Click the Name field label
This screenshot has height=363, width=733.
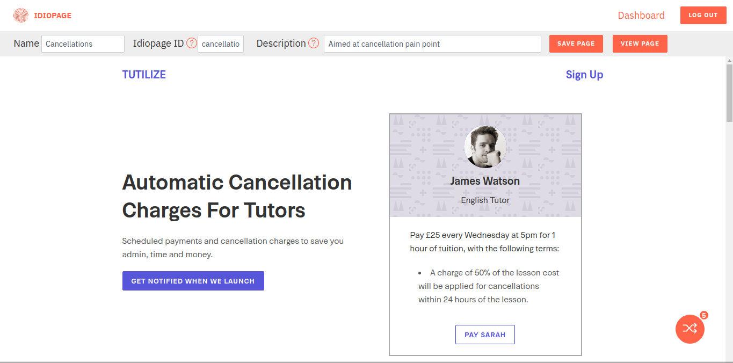click(x=26, y=43)
